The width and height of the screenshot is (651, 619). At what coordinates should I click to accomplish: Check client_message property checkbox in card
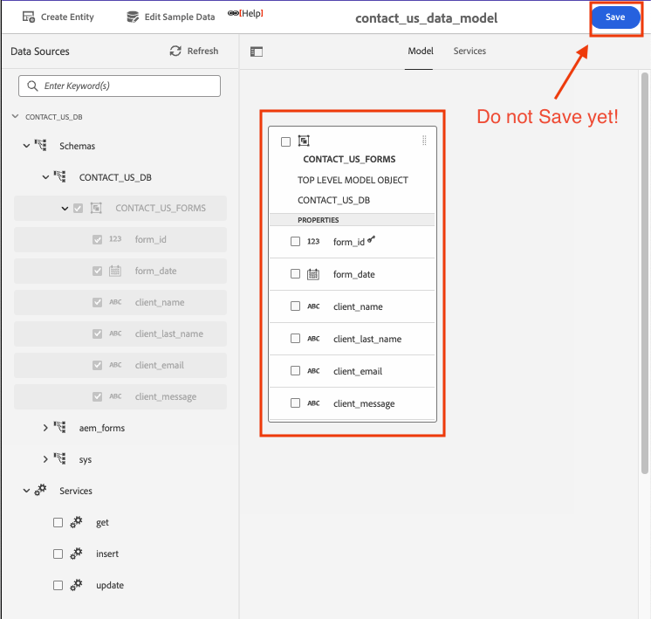[295, 403]
